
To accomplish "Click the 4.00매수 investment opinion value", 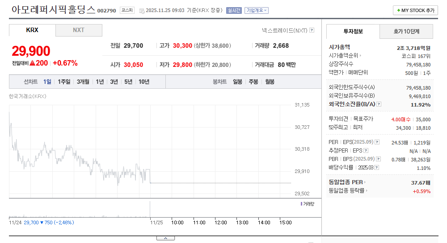I will point(401,119).
